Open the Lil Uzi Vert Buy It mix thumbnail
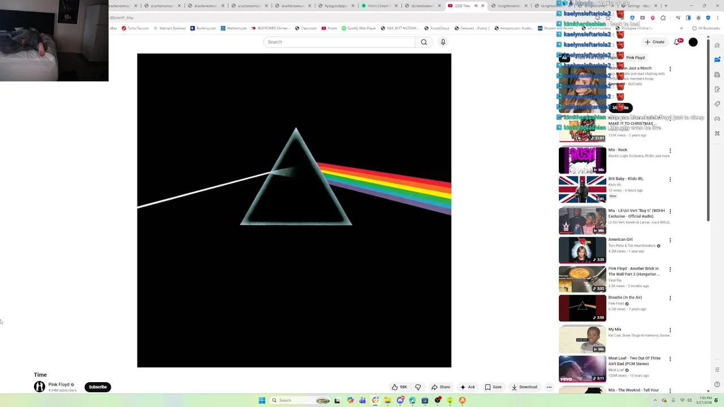The width and height of the screenshot is (724, 407). (582, 221)
